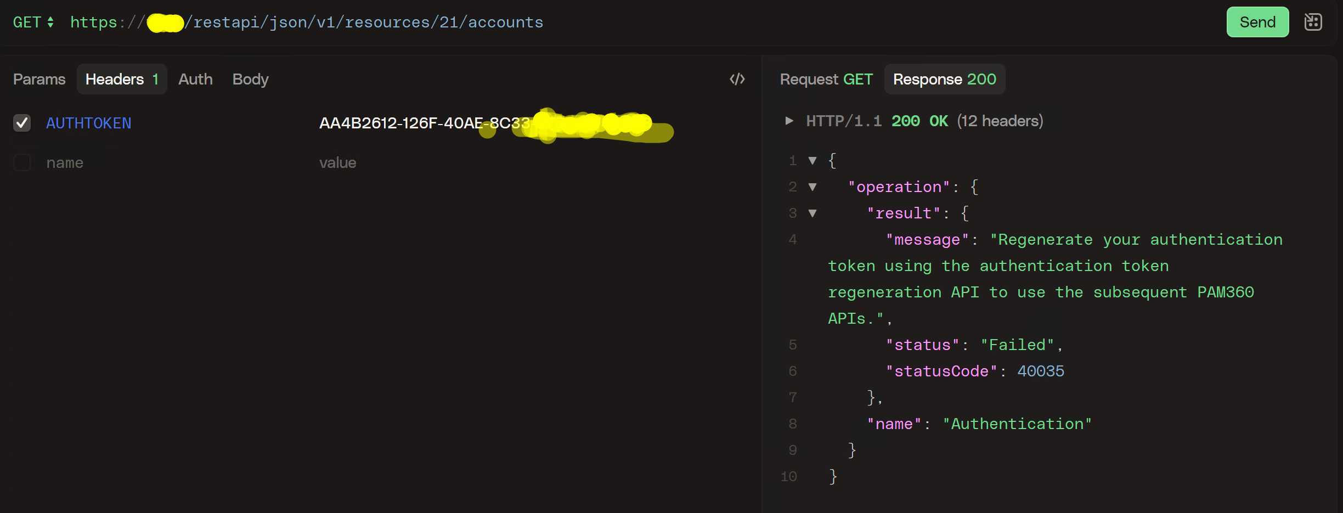This screenshot has height=513, width=1343.
Task: Expand the HTTP/1.1 200 OK headers list
Action: tap(789, 121)
